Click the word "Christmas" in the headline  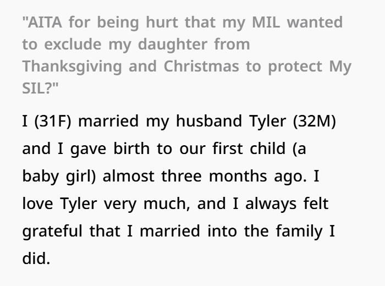[x=201, y=67]
